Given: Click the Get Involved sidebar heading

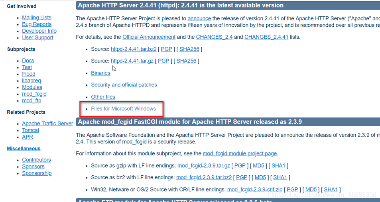Looking at the screenshot, I should pos(22,6).
